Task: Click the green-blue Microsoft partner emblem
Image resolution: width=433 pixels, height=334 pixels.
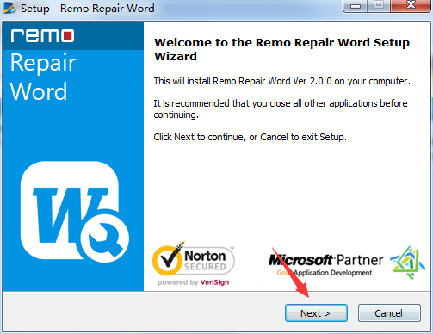Action: tap(407, 263)
